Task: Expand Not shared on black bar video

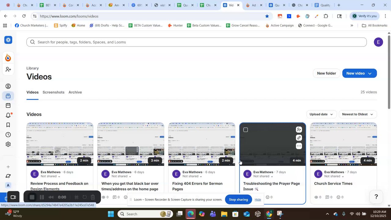Action: pyautogui.click(x=122, y=176)
